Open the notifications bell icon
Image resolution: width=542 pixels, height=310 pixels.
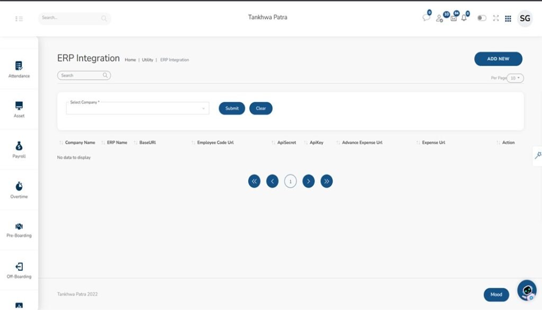point(464,18)
